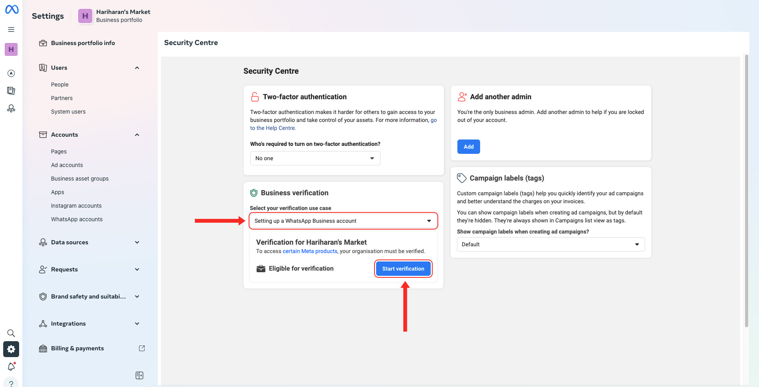Click the Campaign labels tag icon
759x387 pixels.
[x=462, y=178]
